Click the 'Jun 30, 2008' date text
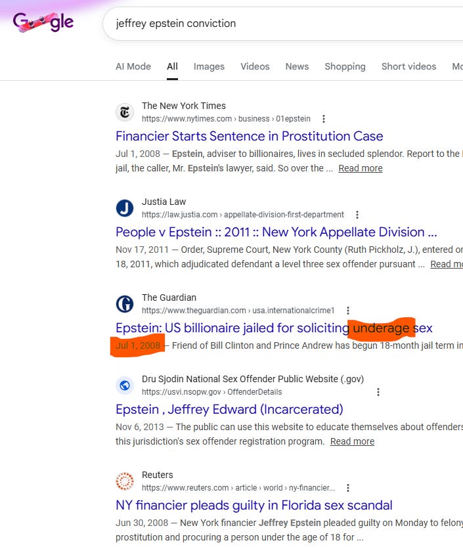 pos(142,523)
